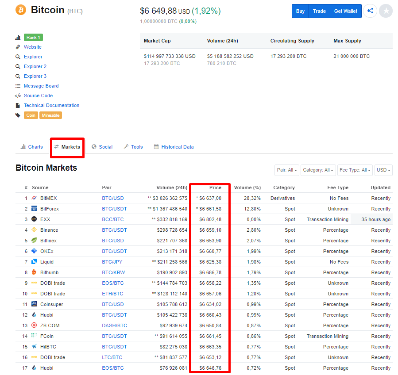Sort table by Volume (24h) header
This screenshot has width=398, height=375.
tap(172, 187)
